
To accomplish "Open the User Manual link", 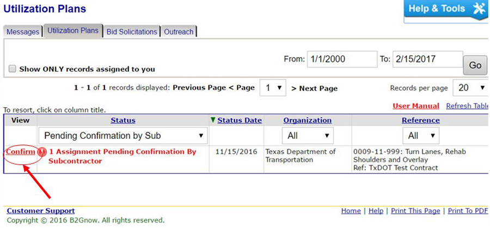I will pyautogui.click(x=415, y=106).
